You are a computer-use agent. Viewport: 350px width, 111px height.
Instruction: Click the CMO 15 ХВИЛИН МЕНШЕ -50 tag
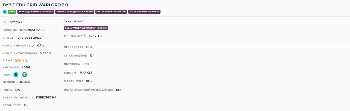[111, 12]
